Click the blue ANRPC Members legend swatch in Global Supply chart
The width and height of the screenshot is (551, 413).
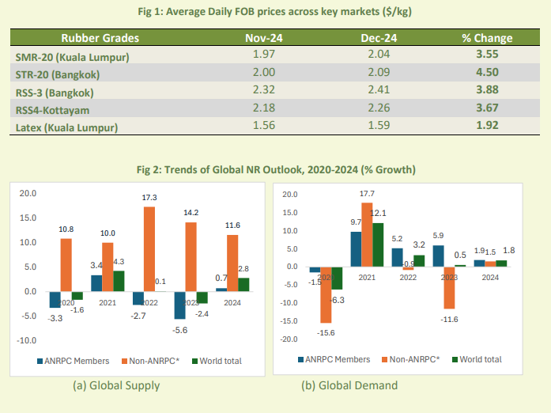coord(41,361)
